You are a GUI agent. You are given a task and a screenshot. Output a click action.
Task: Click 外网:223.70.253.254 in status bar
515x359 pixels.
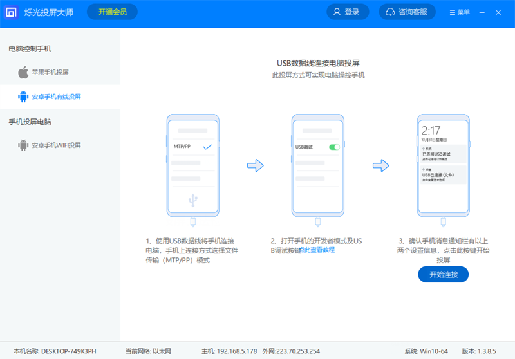pyautogui.click(x=291, y=351)
